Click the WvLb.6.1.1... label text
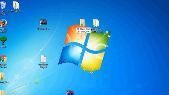This screenshot has width=169, height=95. pyautogui.click(x=16, y=11)
